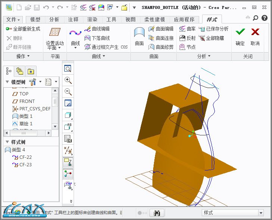Image resolution: width=272 pixels, height=220 pixels.
Task: Switch to the 视图 tab
Action: (x=130, y=19)
